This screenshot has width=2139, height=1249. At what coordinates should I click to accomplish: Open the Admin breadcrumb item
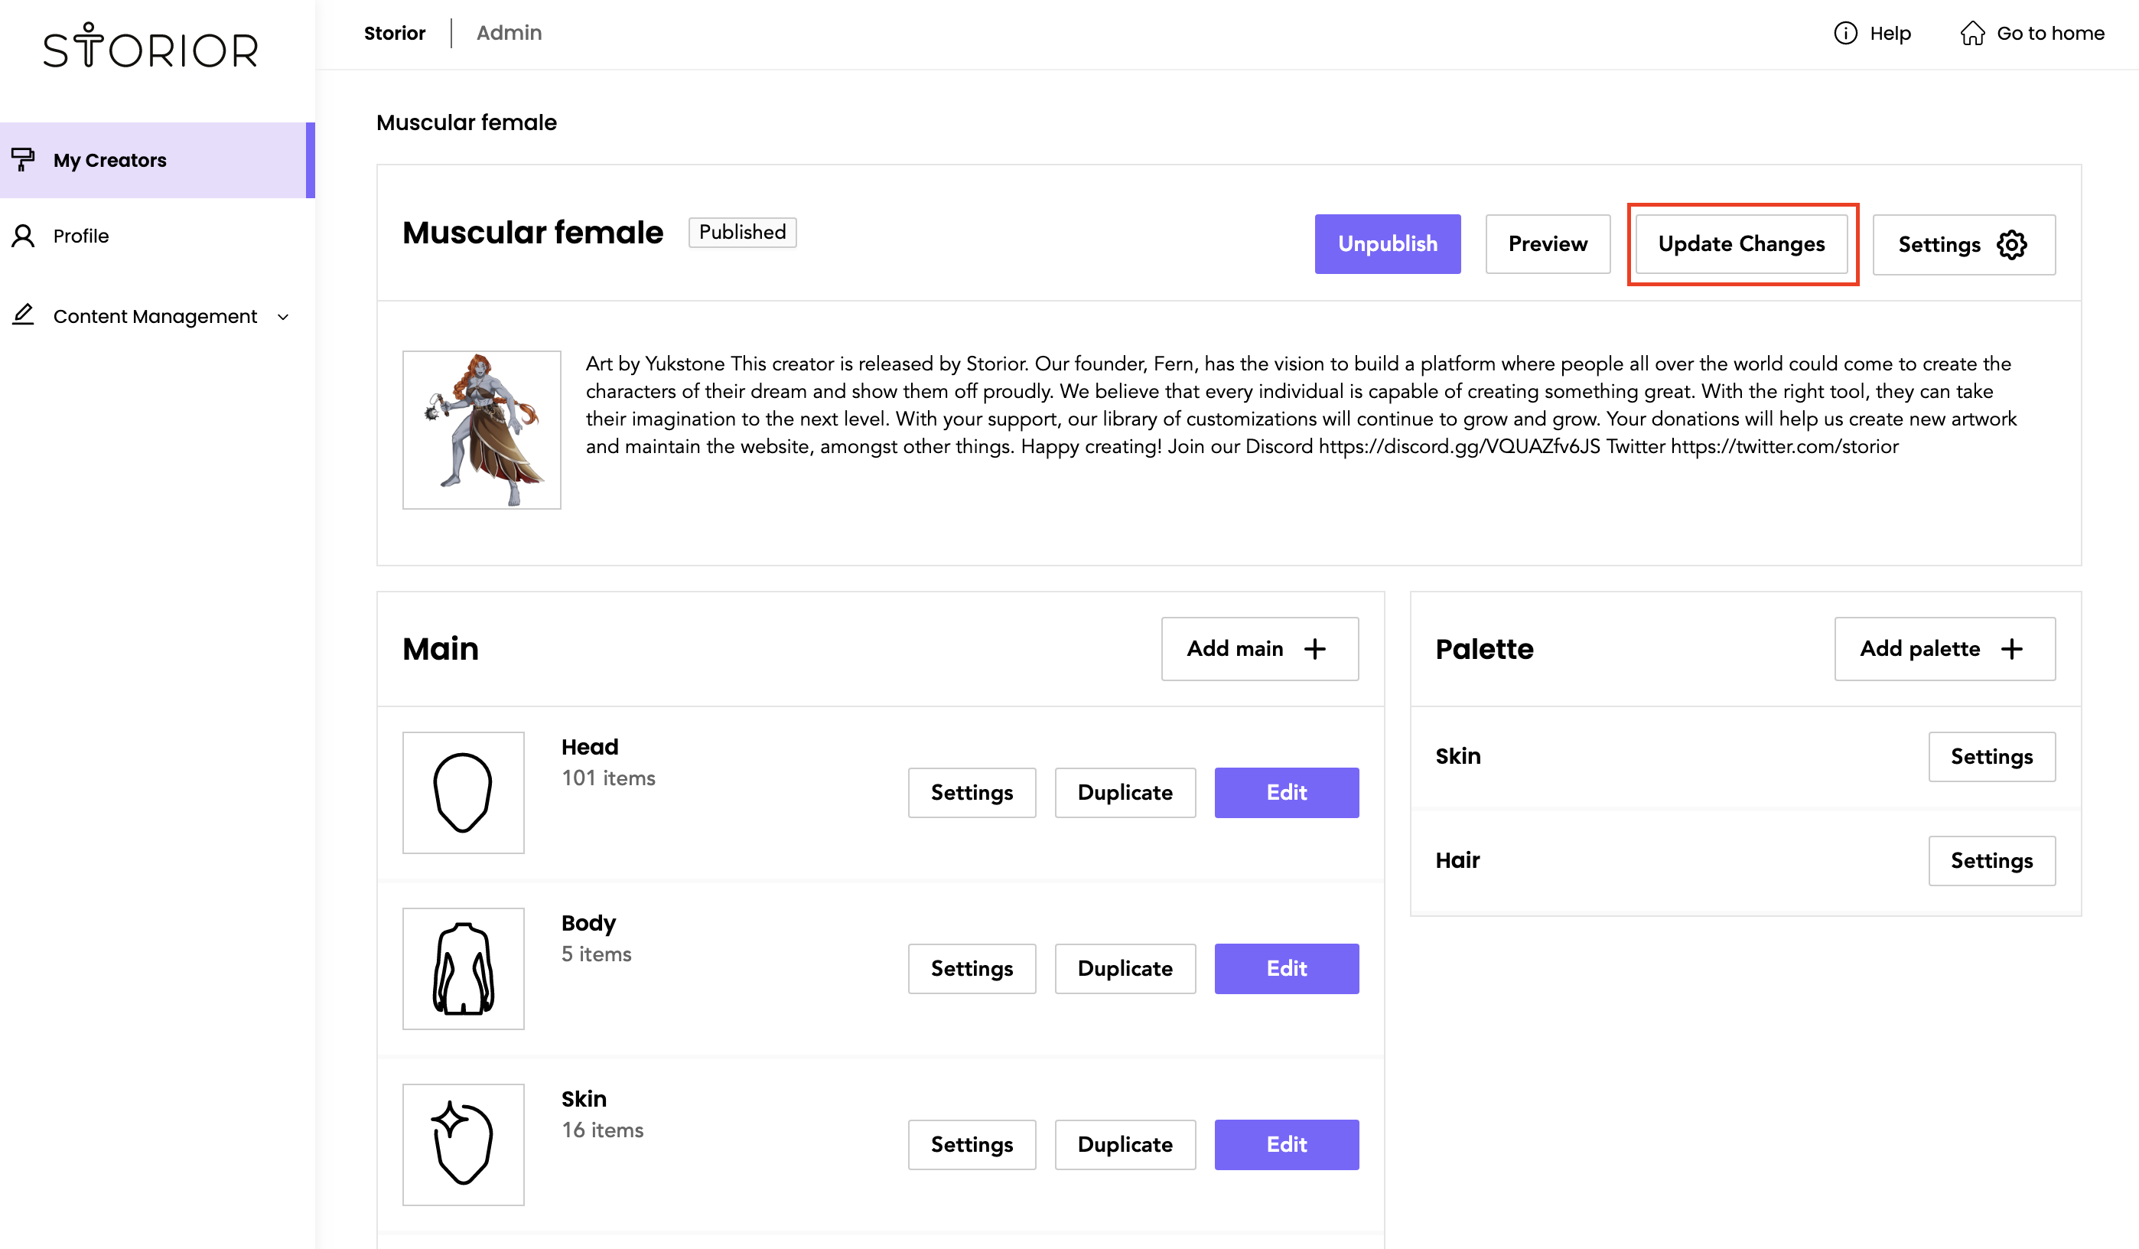tap(509, 33)
